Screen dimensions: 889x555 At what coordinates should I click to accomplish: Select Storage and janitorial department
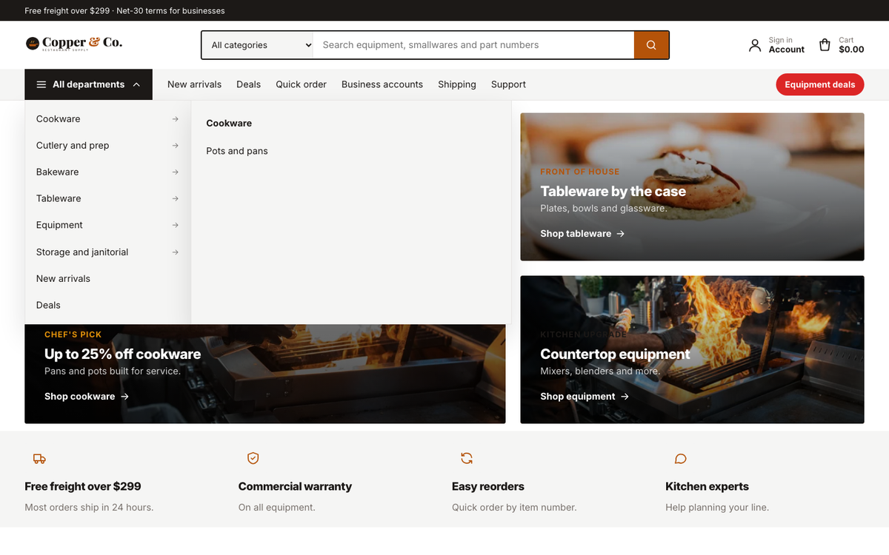(108, 252)
